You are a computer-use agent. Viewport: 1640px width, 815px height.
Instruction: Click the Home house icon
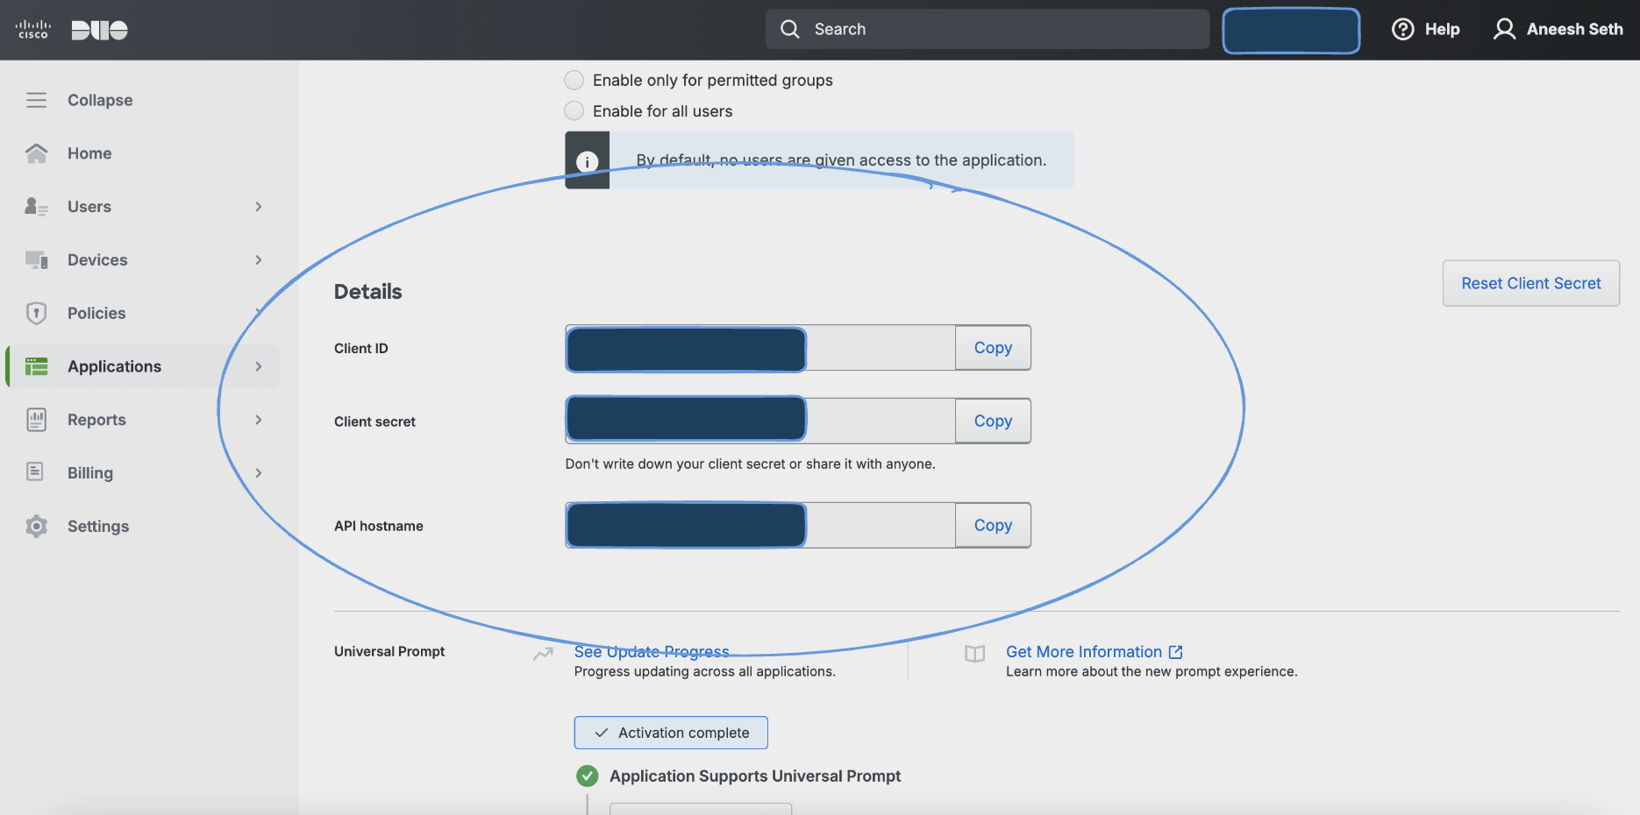[x=36, y=153]
